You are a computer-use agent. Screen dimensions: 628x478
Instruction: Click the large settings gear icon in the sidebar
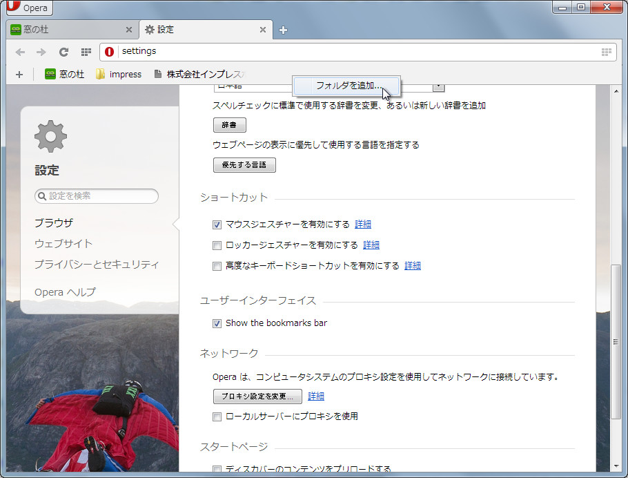pos(51,136)
